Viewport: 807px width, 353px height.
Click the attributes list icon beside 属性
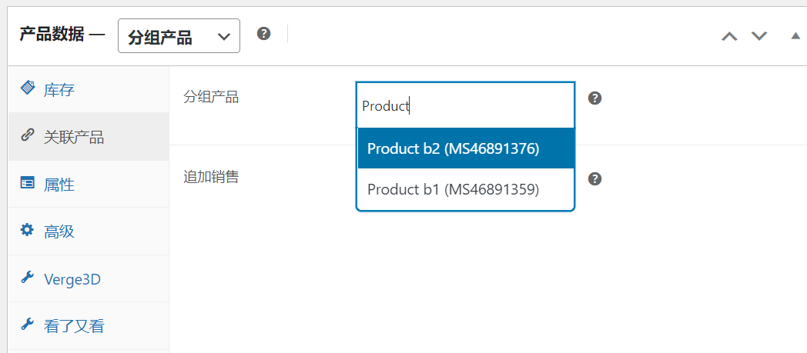tap(27, 182)
